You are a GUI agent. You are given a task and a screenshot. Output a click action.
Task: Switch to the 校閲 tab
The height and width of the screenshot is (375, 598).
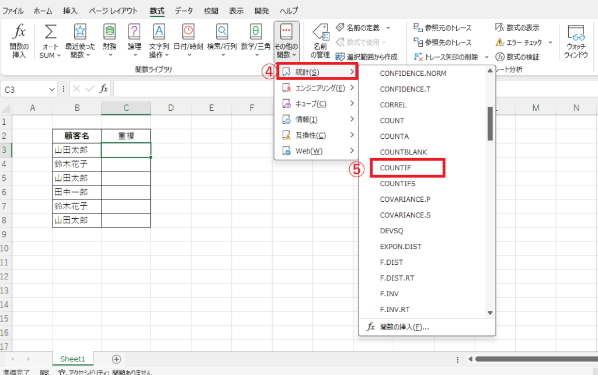click(210, 11)
